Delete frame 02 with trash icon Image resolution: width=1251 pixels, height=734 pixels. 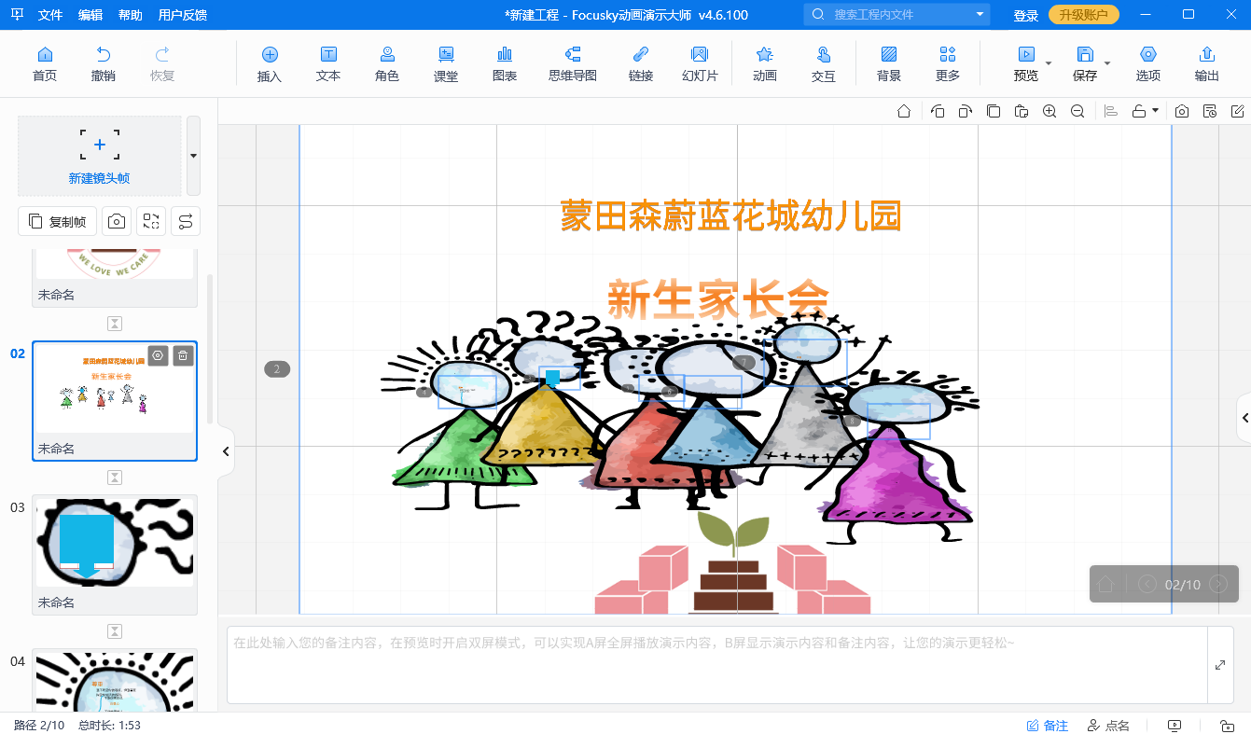pos(184,355)
